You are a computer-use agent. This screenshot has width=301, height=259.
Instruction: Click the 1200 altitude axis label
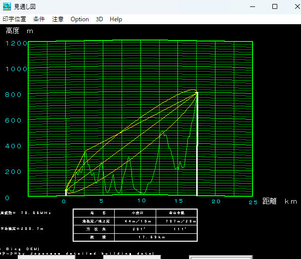coord(16,43)
